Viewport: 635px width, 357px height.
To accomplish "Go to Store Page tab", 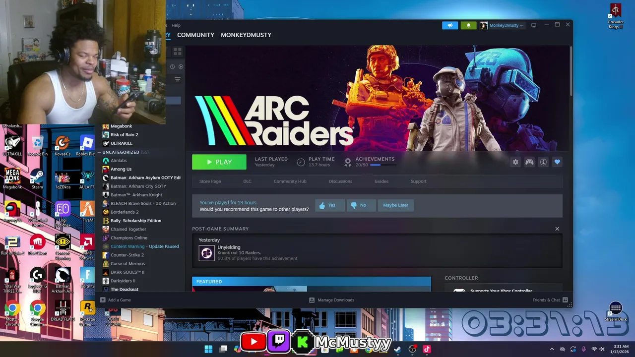I will click(210, 181).
